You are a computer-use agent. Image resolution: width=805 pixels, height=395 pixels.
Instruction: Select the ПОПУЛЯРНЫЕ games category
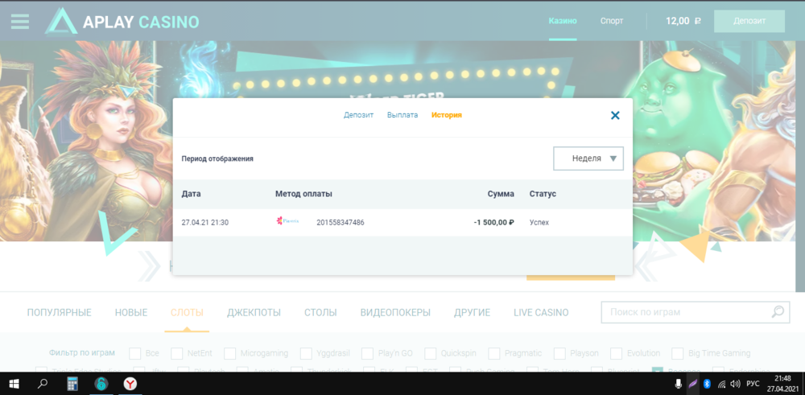click(x=59, y=312)
